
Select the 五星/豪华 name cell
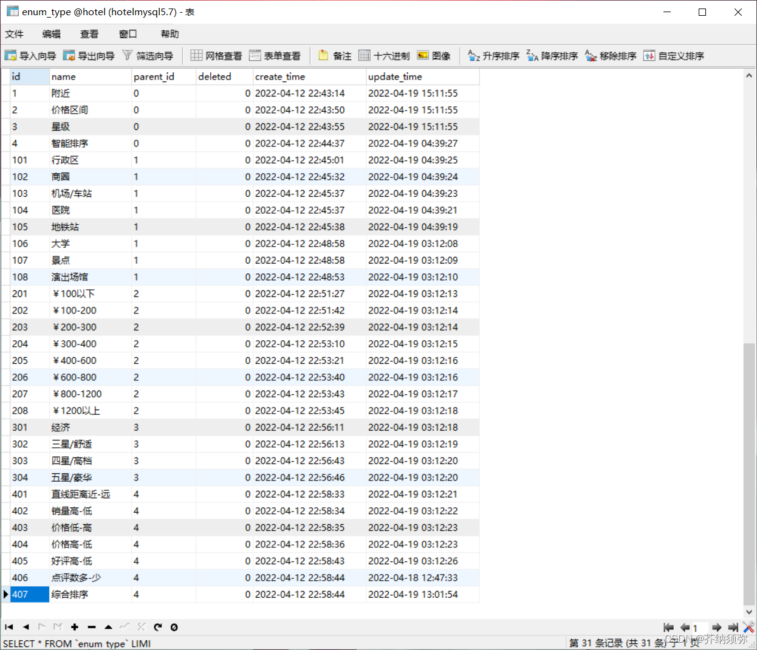point(91,477)
